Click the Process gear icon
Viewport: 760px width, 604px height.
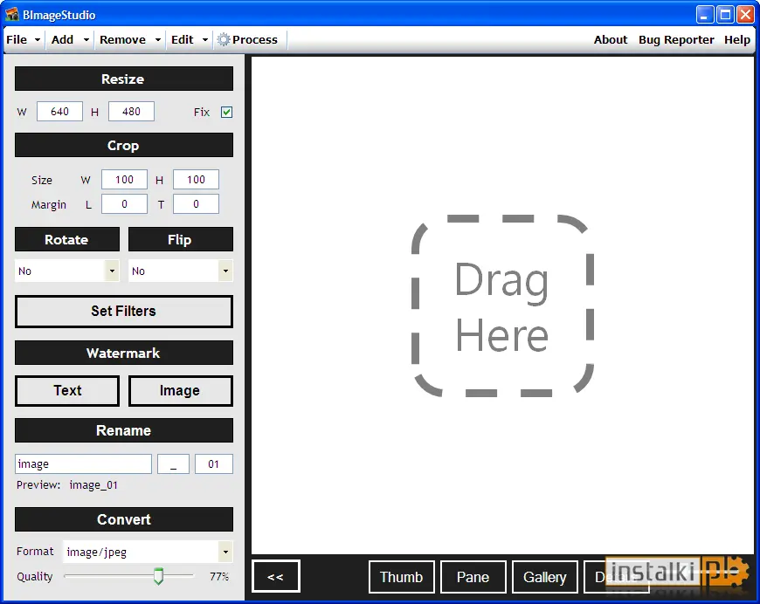click(x=224, y=40)
